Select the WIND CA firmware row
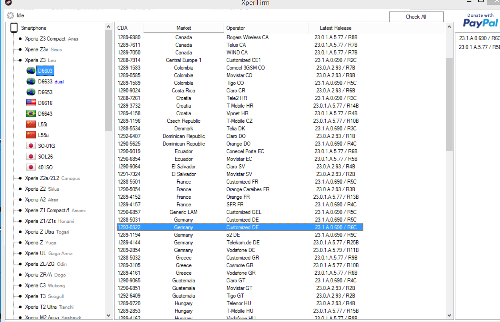This screenshot has width=500, height=322. (x=240, y=52)
